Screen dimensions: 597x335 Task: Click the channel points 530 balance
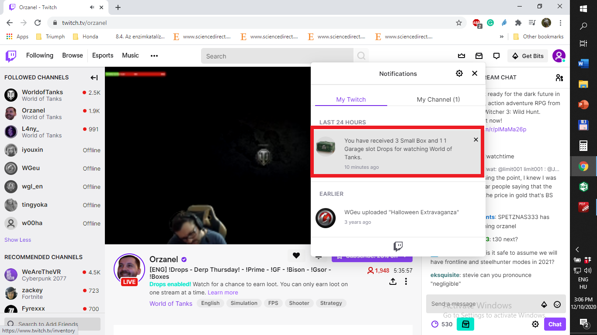[x=442, y=324]
